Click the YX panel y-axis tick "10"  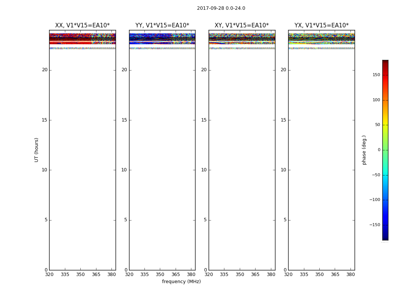(283, 170)
